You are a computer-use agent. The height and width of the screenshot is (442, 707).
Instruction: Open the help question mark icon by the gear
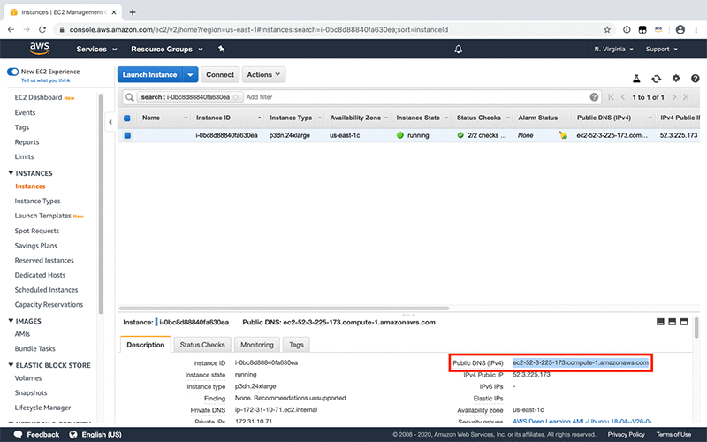[695, 79]
